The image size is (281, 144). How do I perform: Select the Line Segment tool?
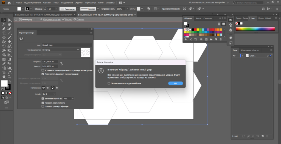10,33
